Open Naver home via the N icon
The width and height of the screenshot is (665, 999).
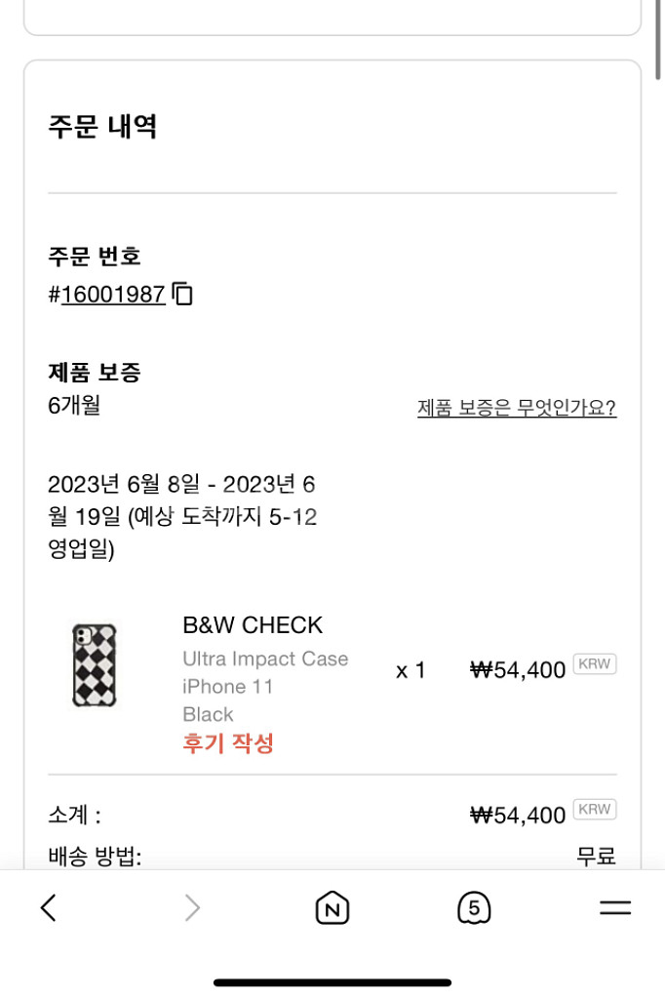(332, 907)
